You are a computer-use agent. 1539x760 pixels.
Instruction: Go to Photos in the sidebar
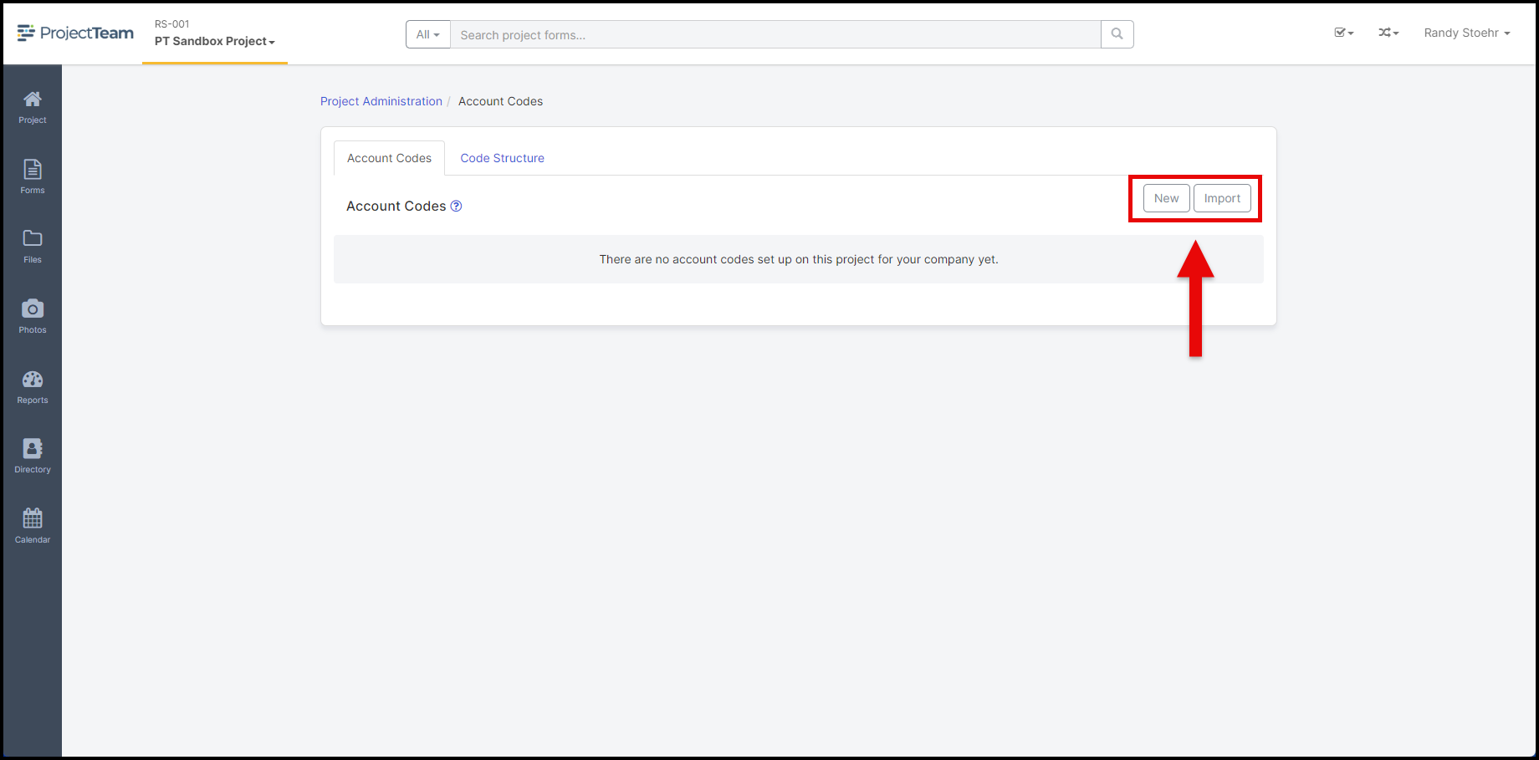pos(33,317)
